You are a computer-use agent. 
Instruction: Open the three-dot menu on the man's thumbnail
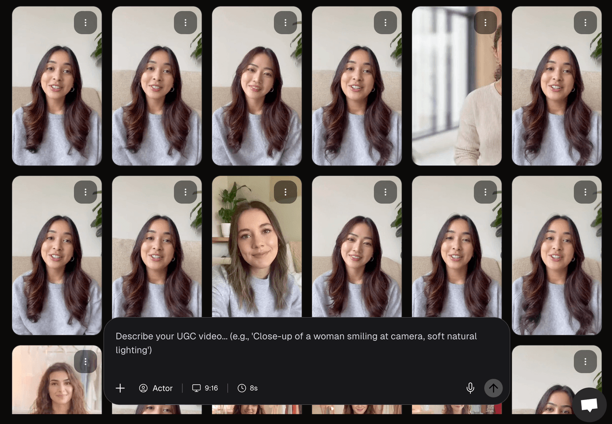[486, 22]
